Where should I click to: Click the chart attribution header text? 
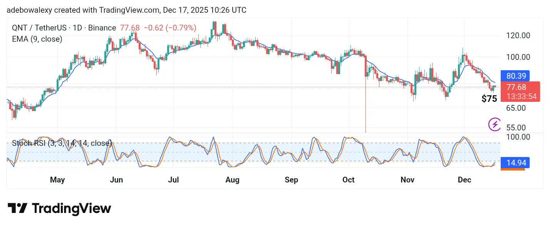(x=126, y=10)
